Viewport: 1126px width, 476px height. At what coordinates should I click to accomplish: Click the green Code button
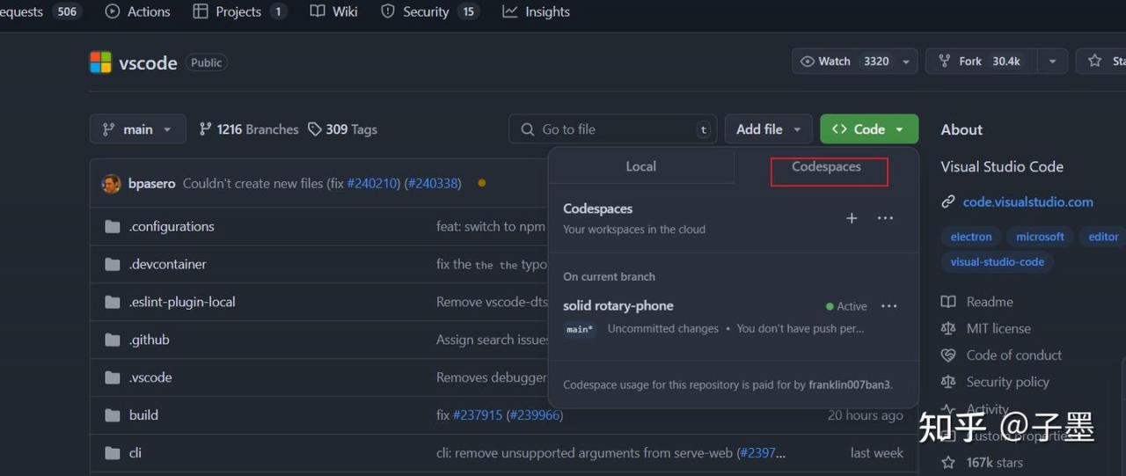click(869, 129)
